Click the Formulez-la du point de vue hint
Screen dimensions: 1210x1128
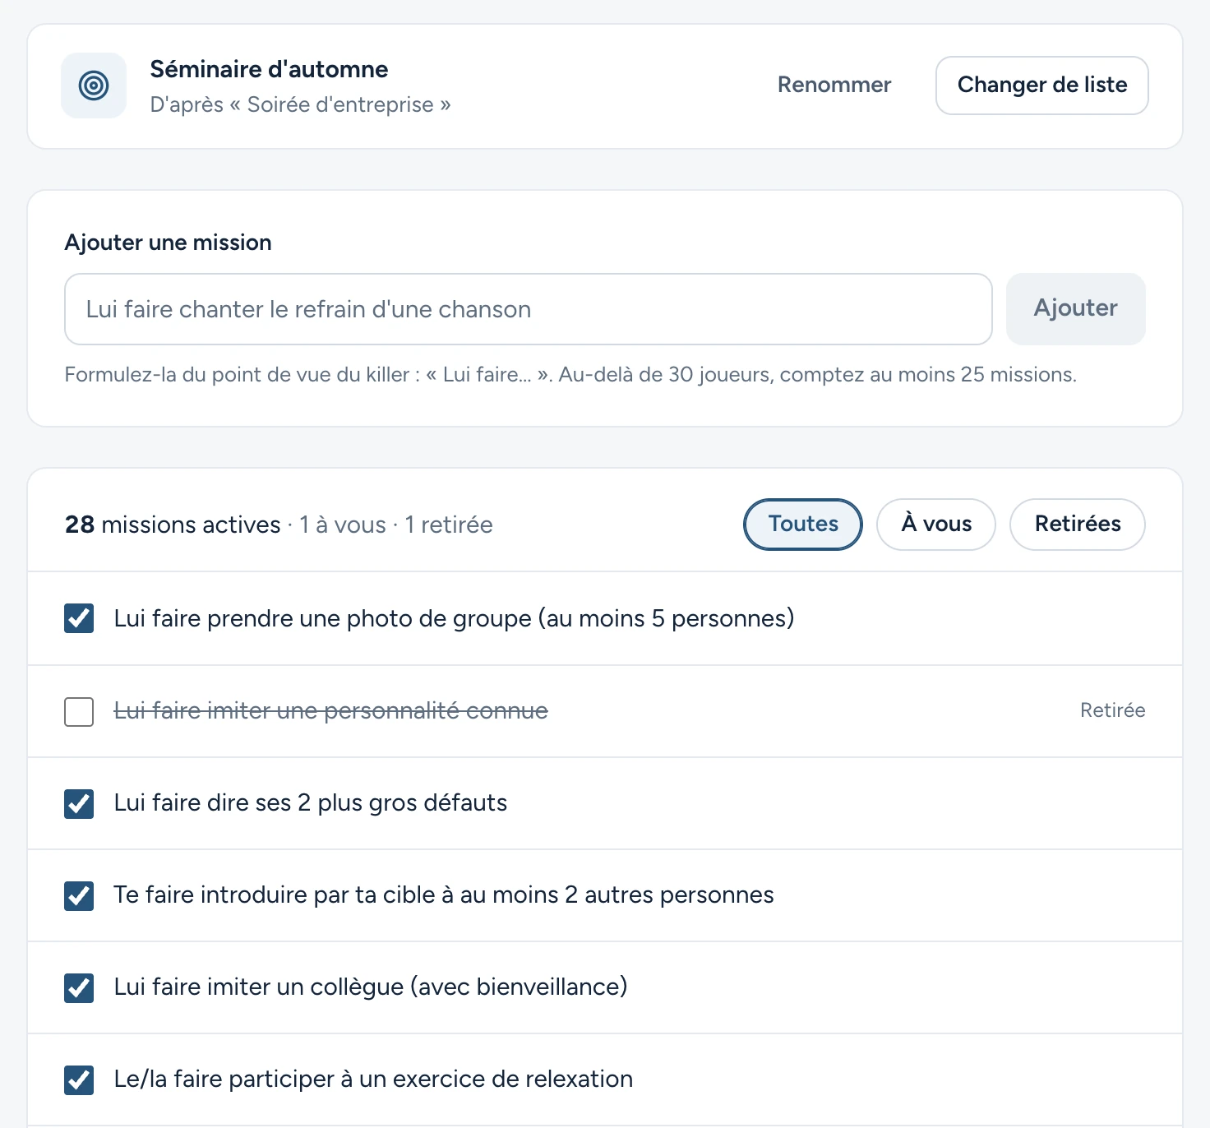click(x=570, y=375)
